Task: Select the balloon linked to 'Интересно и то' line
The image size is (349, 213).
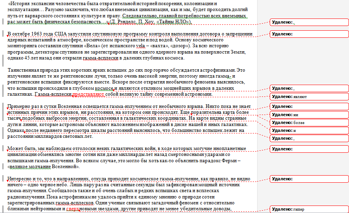Action: (309, 179)
